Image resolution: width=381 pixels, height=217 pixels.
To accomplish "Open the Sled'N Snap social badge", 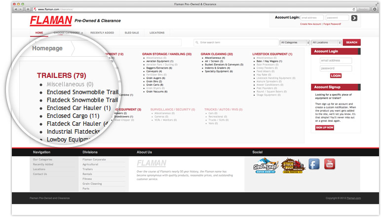I will click(266, 166).
